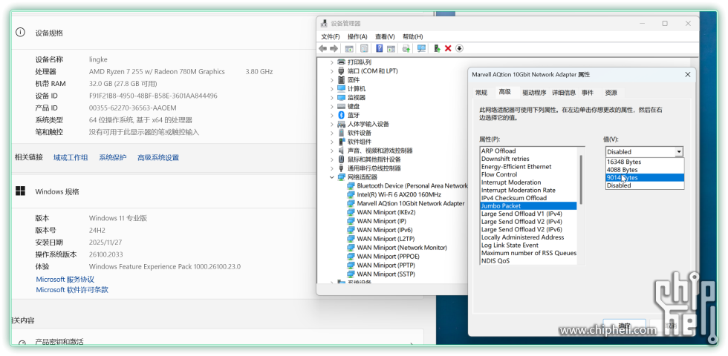The image size is (728, 356).
Task: Switch to the 详细信息 tab
Action: pos(563,93)
